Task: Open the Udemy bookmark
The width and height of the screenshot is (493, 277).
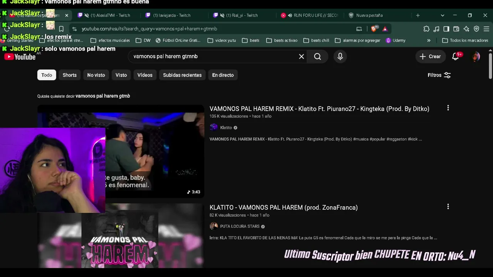Action: (x=396, y=40)
